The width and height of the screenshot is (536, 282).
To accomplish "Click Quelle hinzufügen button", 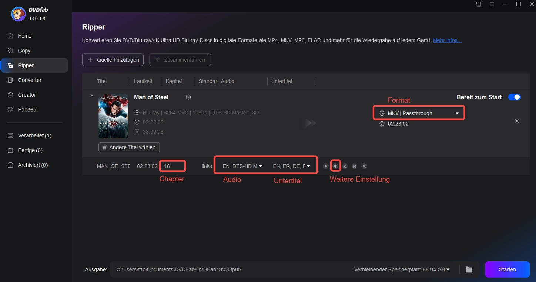I will point(113,60).
